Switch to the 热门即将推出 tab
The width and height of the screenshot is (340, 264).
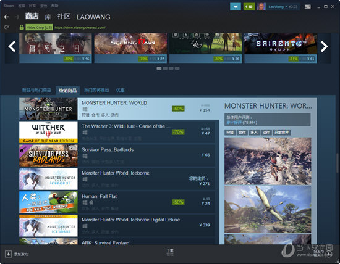pyautogui.click(x=96, y=90)
